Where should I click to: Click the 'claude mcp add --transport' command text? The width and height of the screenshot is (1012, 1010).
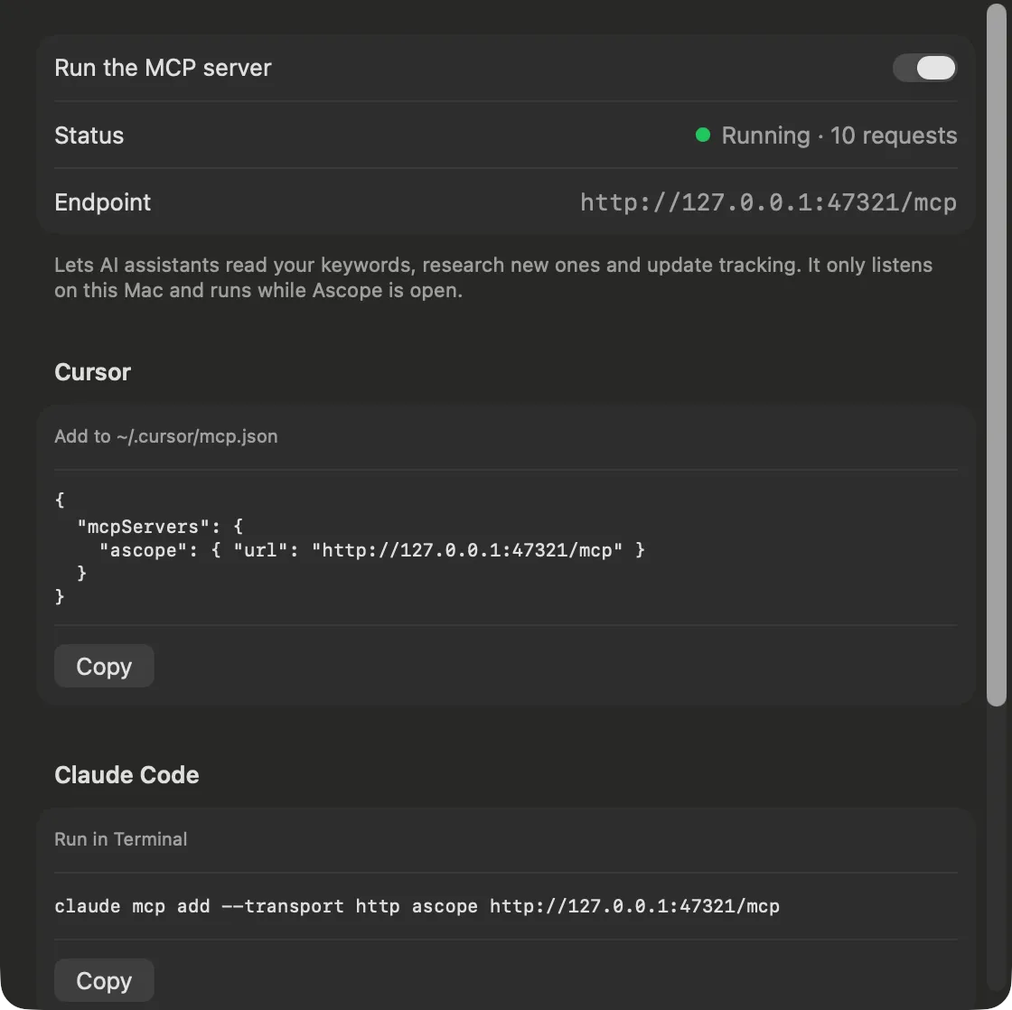click(417, 906)
